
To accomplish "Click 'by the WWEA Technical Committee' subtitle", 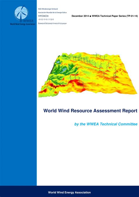I will (x=106, y=124).
